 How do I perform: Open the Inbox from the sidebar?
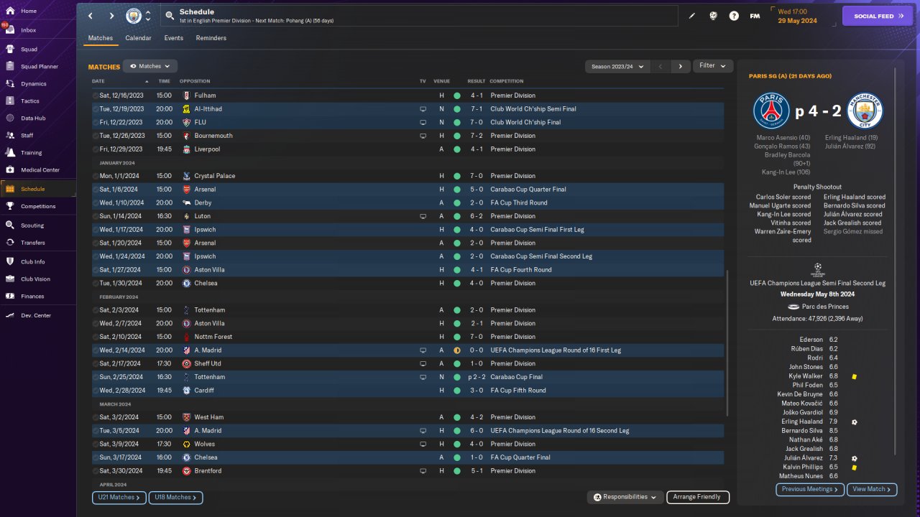[29, 30]
